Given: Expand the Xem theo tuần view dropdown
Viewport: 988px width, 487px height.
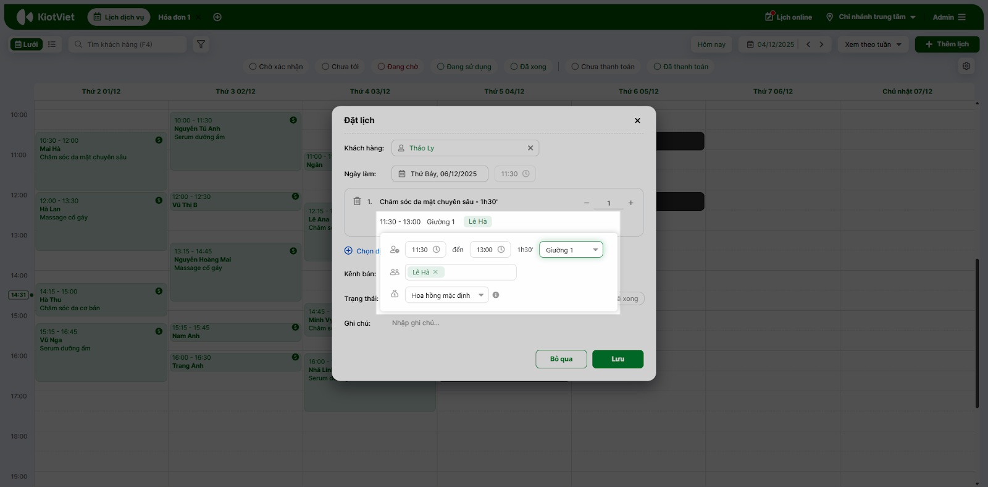Looking at the screenshot, I should (x=873, y=44).
